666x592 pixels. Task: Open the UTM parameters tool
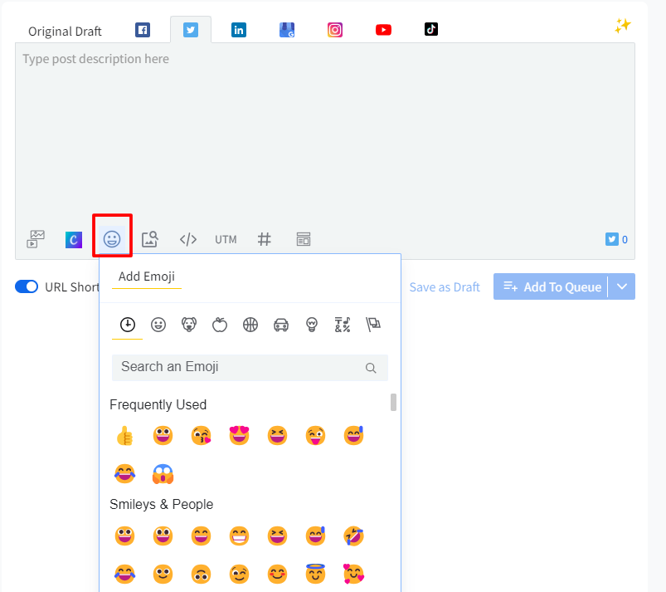point(226,239)
